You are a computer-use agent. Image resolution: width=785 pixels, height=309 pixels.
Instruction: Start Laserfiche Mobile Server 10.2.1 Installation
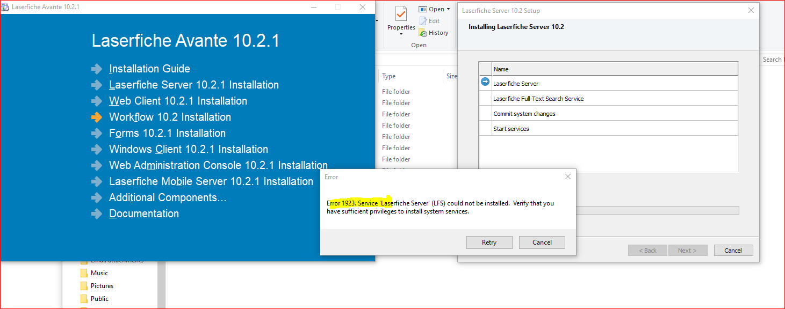coord(211,181)
